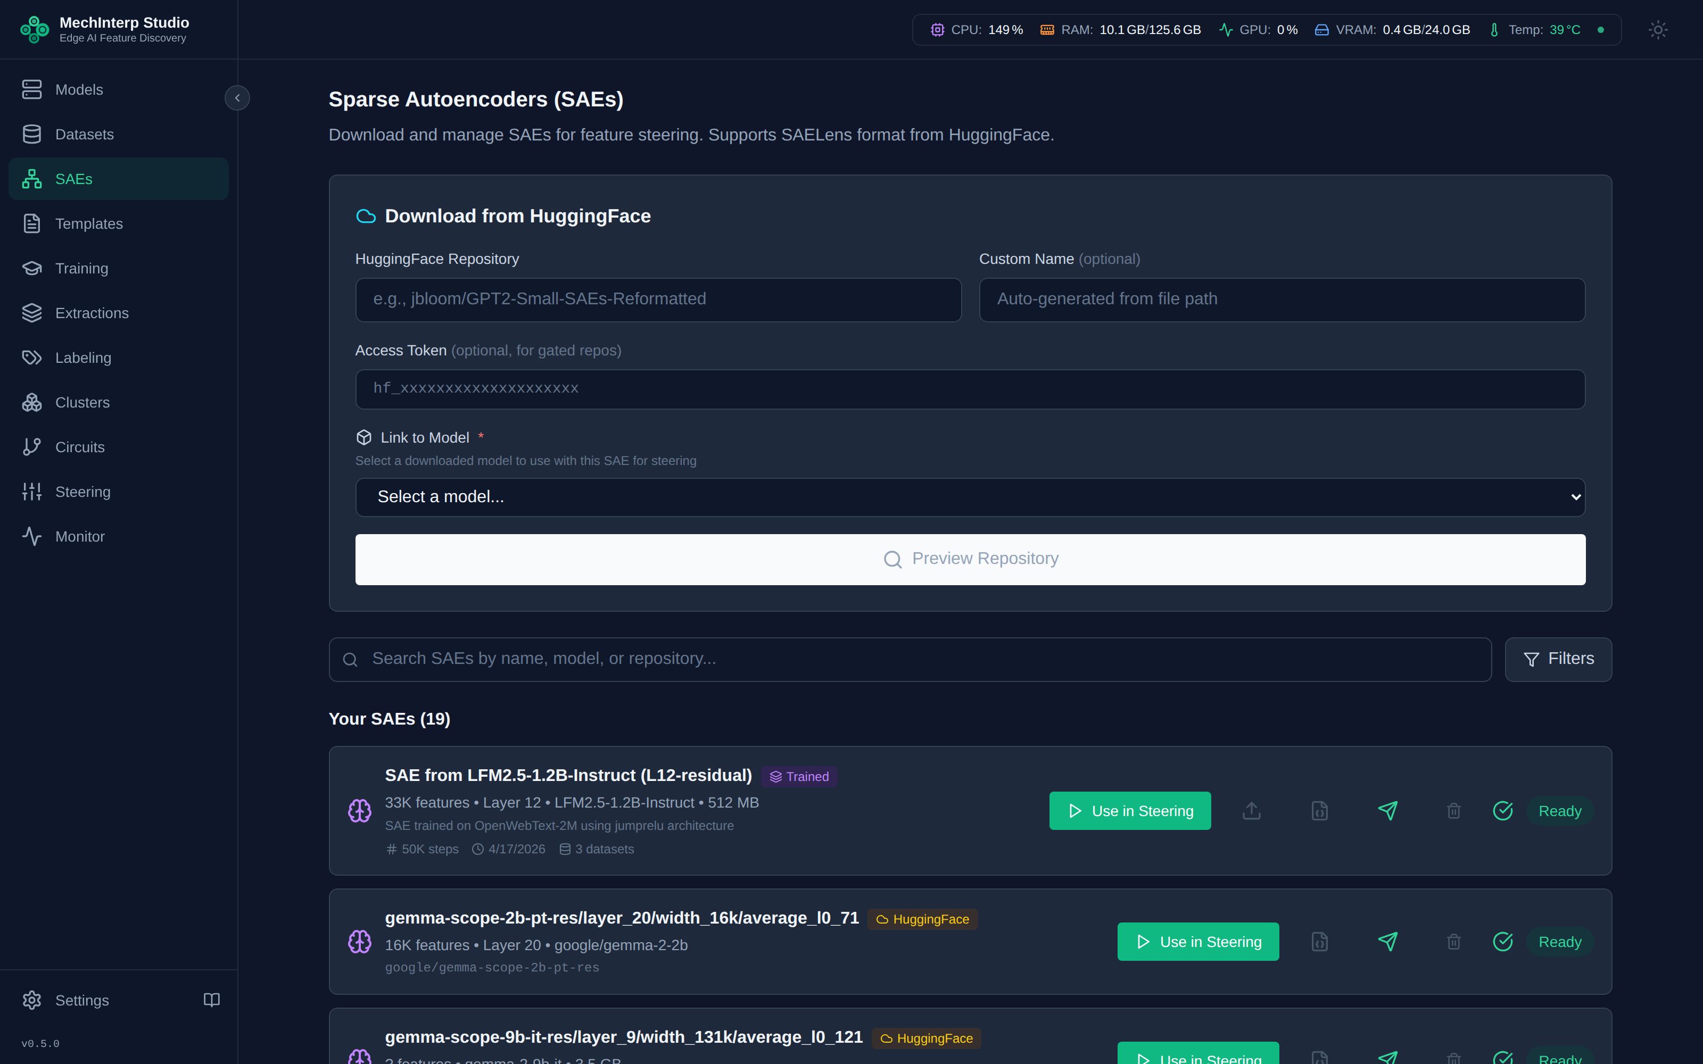Image resolution: width=1703 pixels, height=1064 pixels.
Task: Click the Ready badge on LFM2.5 row
Action: [1559, 811]
